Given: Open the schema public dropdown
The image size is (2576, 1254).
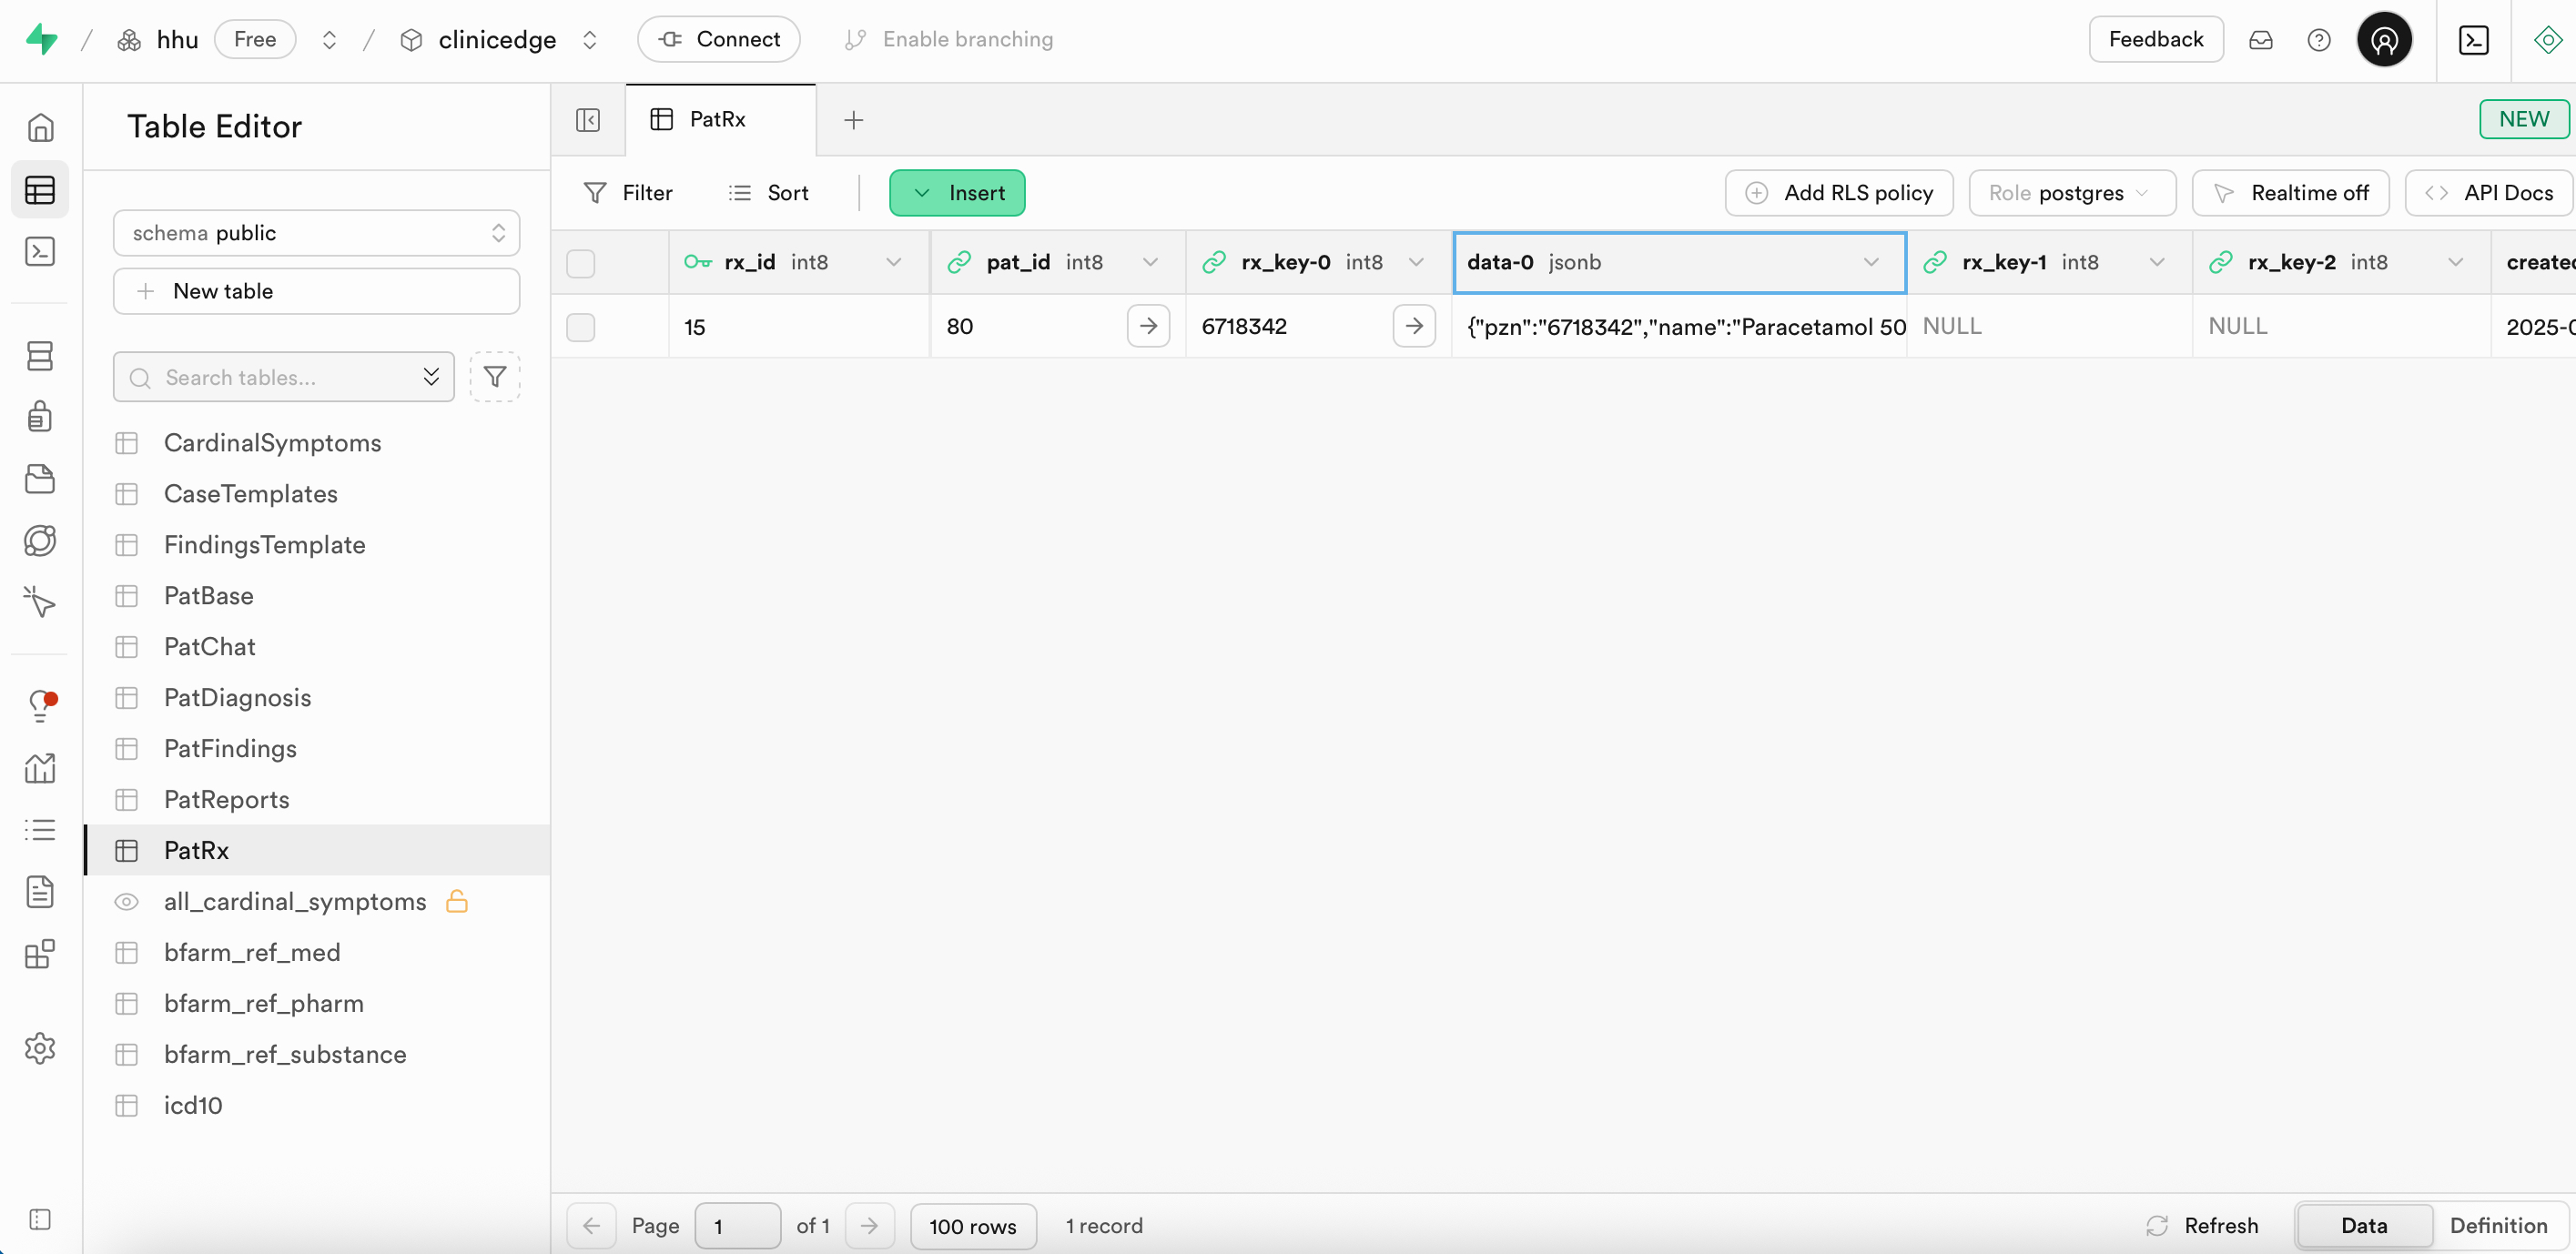Looking at the screenshot, I should click(x=316, y=233).
